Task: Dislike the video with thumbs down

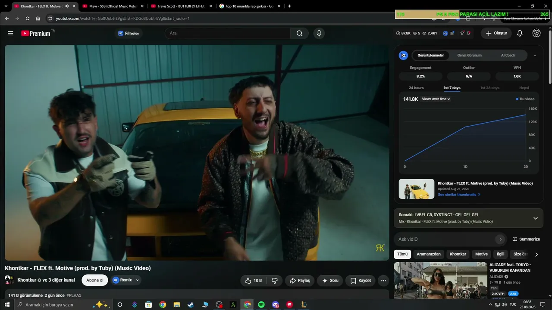Action: pyautogui.click(x=274, y=280)
